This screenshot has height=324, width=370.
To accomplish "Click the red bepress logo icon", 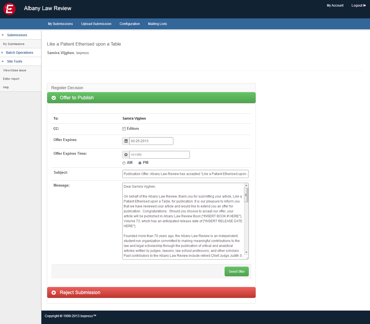I will (9, 9).
